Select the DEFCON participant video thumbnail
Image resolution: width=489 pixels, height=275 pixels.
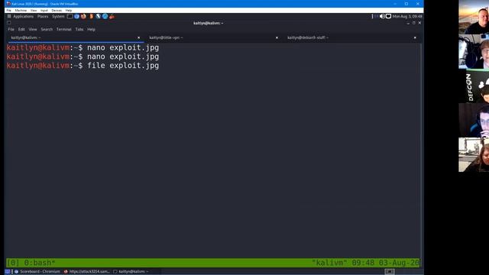474,86
